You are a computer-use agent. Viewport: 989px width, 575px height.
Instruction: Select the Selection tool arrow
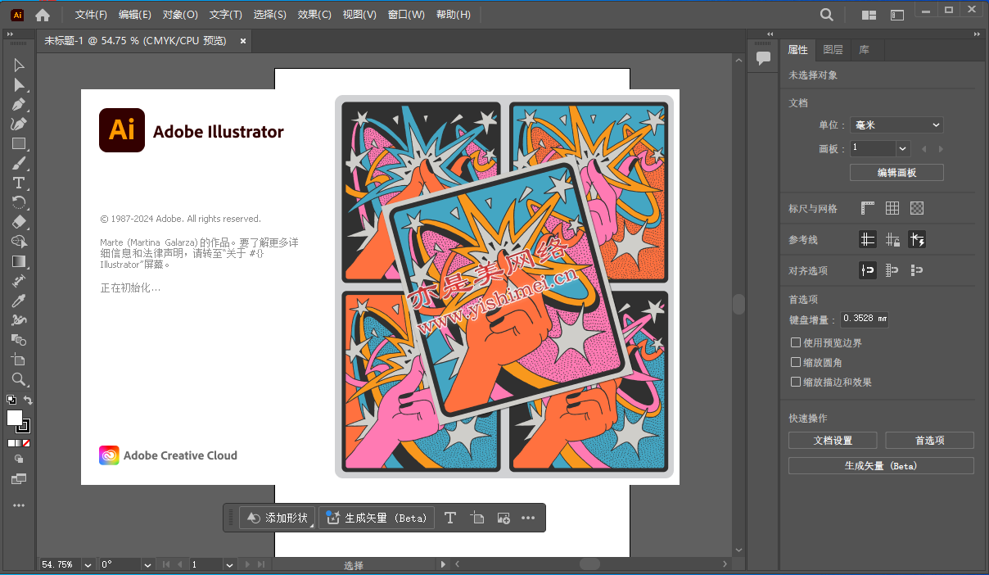tap(19, 66)
